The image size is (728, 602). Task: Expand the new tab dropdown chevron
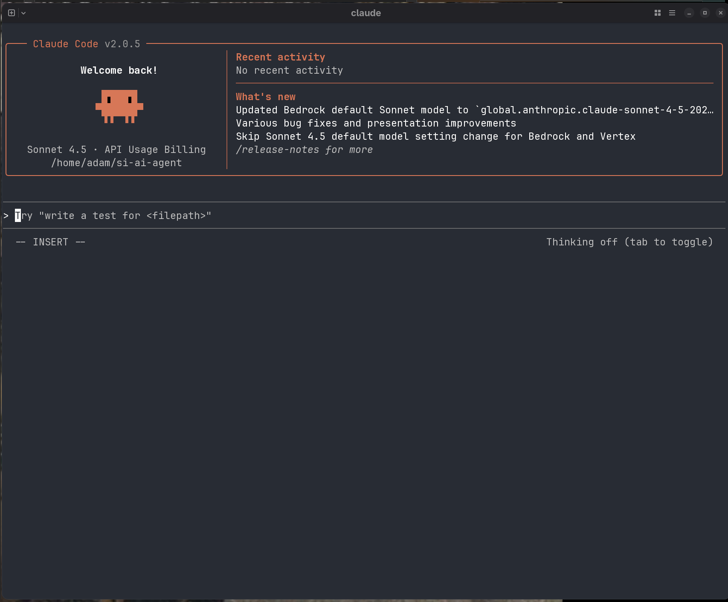[24, 13]
